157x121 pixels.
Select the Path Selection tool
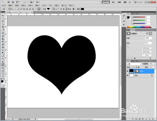tap(3, 62)
